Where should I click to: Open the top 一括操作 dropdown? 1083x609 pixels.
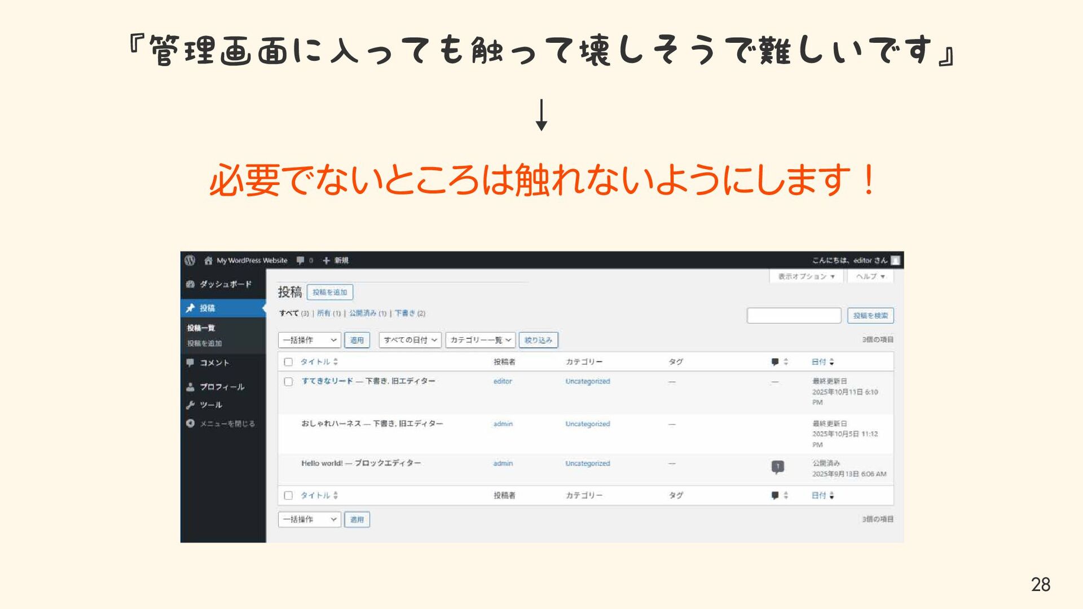[x=309, y=340]
